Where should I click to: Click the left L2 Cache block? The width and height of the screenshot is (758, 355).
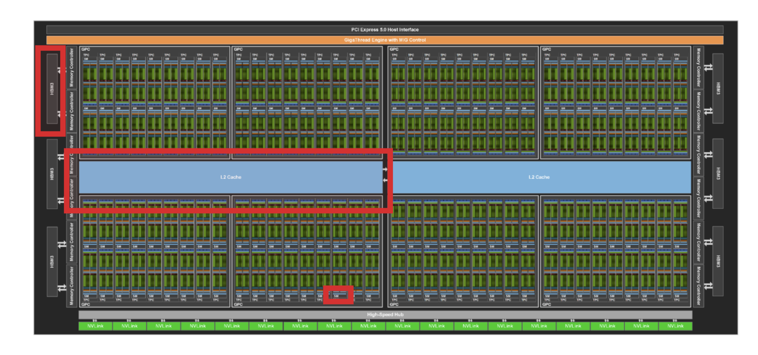pyautogui.click(x=231, y=177)
